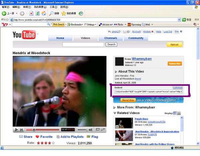Click the Send this holiday card button

coord(128,100)
